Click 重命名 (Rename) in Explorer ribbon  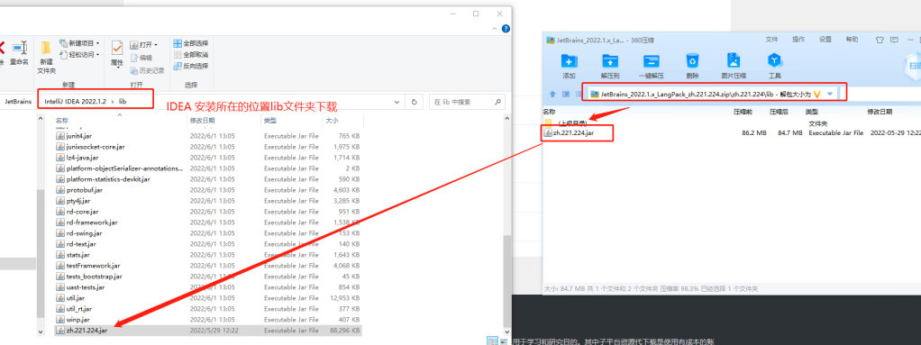(20, 53)
